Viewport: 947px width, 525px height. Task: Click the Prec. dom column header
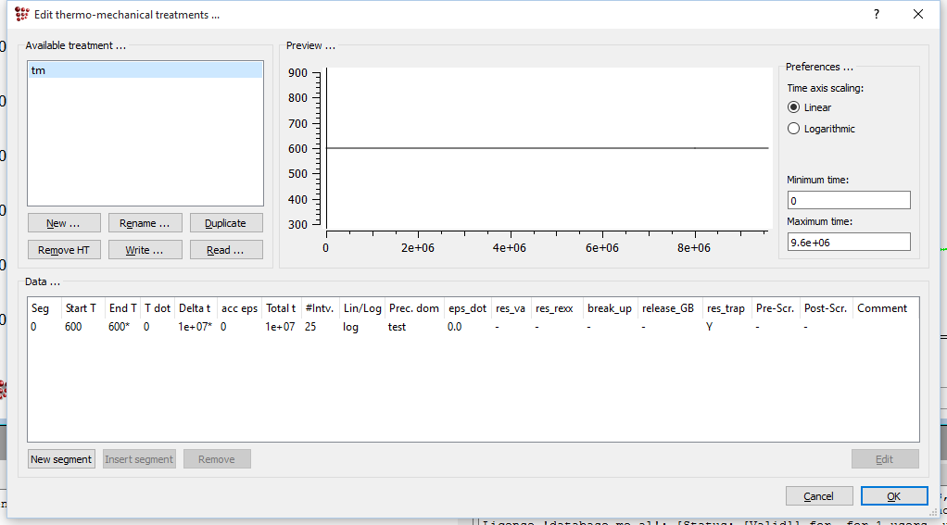(x=413, y=308)
